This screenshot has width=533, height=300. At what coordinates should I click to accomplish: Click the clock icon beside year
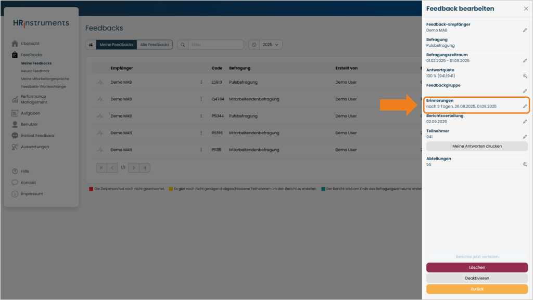coord(254,45)
